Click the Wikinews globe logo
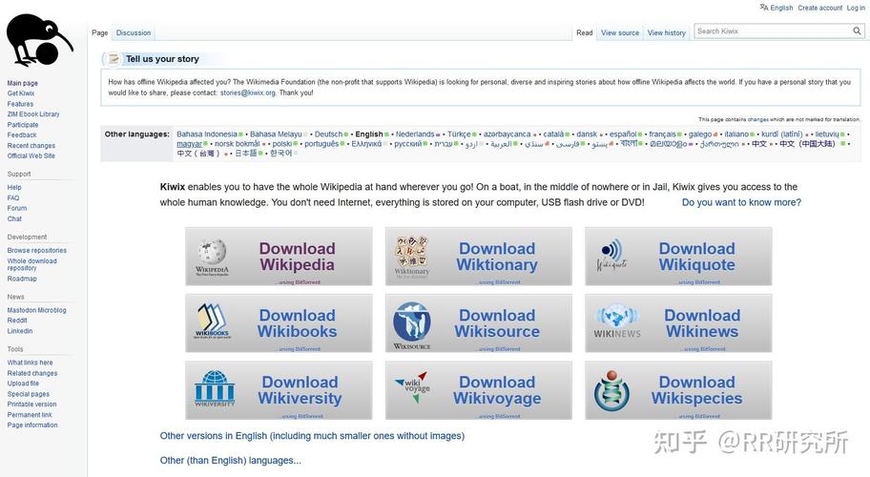 pos(617,321)
